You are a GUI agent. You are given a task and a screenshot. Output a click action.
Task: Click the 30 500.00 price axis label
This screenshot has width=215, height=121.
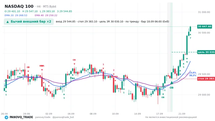pos(204,33)
